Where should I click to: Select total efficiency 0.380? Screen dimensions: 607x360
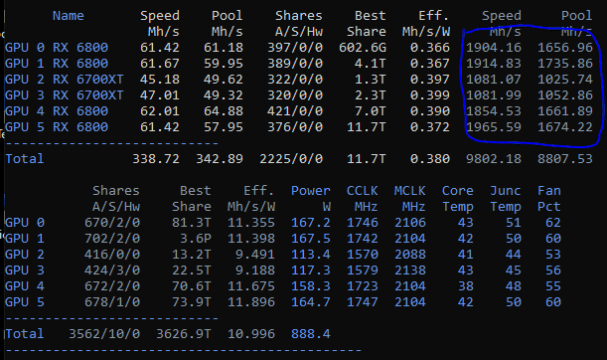pos(430,159)
